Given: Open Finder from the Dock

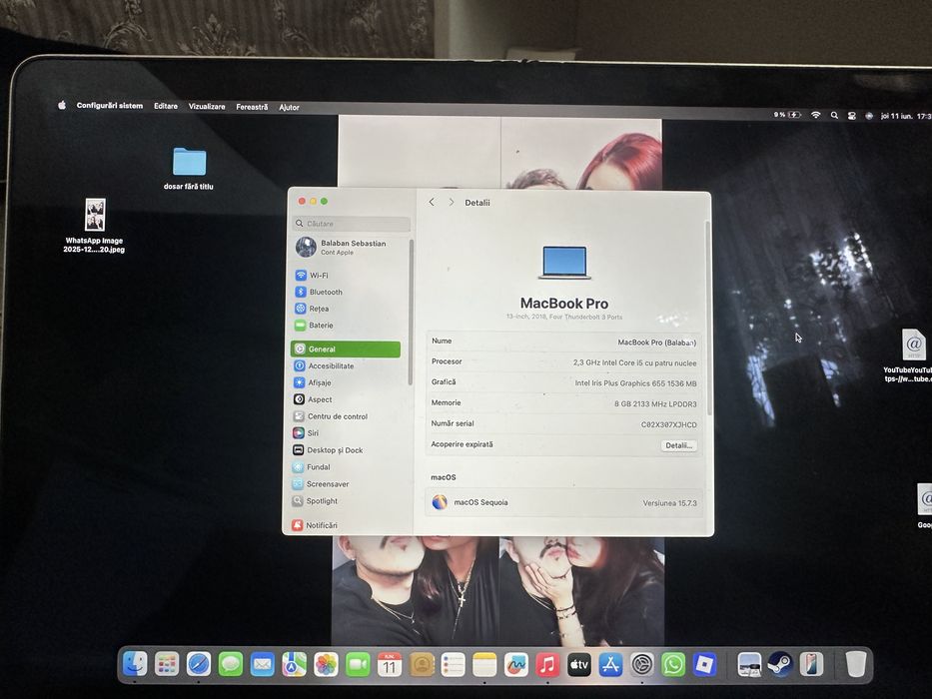Looking at the screenshot, I should pos(135,664).
